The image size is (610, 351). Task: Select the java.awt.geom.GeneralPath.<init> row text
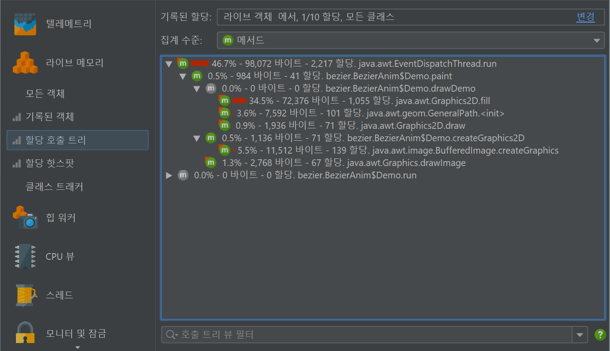coord(370,113)
